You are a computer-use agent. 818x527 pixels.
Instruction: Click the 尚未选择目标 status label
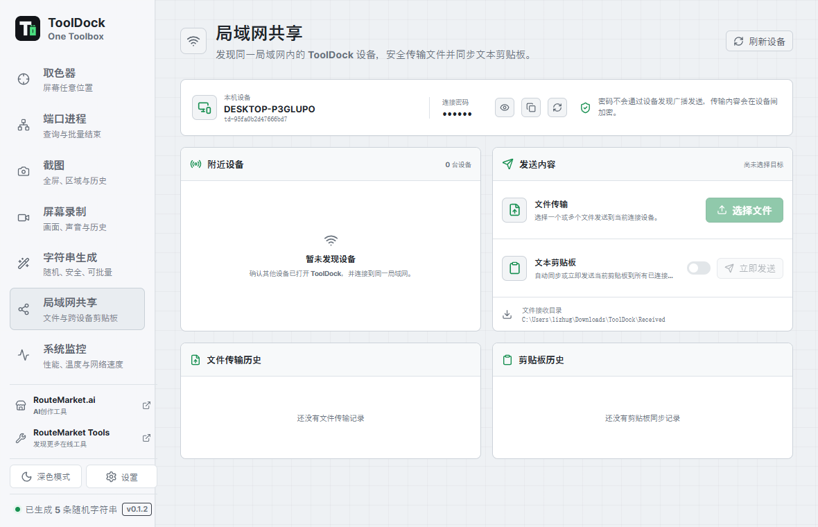click(763, 165)
